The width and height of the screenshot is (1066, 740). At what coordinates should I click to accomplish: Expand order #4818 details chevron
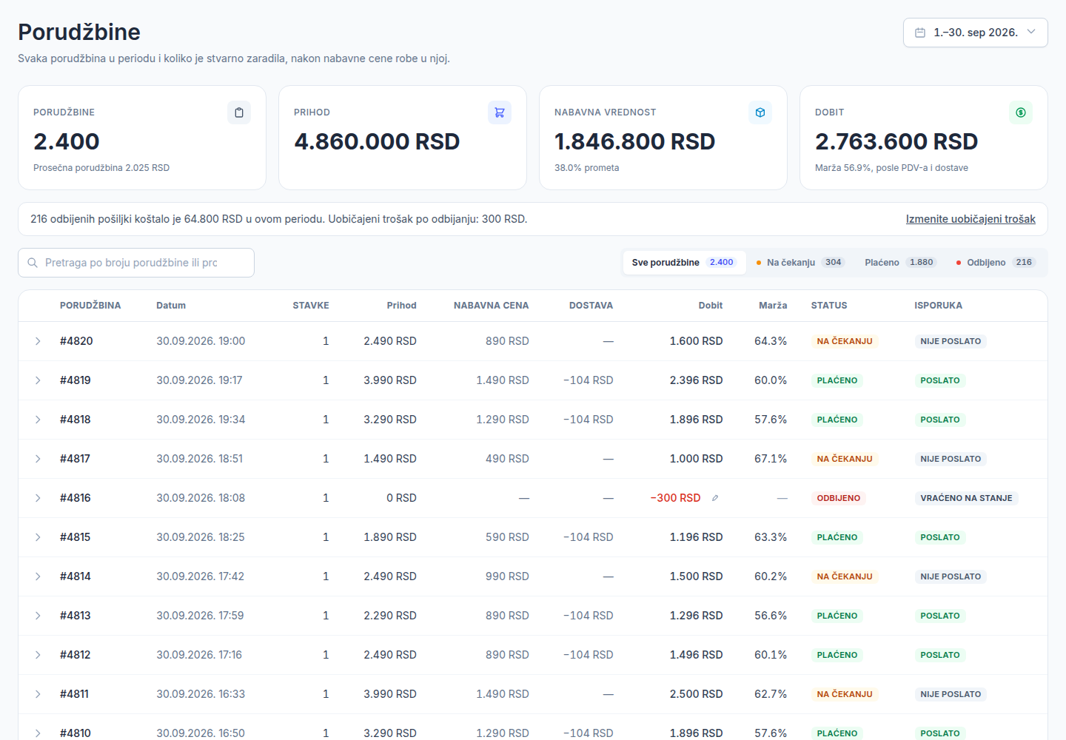coord(38,420)
